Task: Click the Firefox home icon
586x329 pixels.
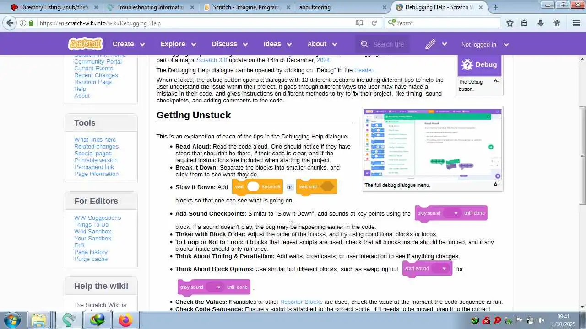Action: 557,23
